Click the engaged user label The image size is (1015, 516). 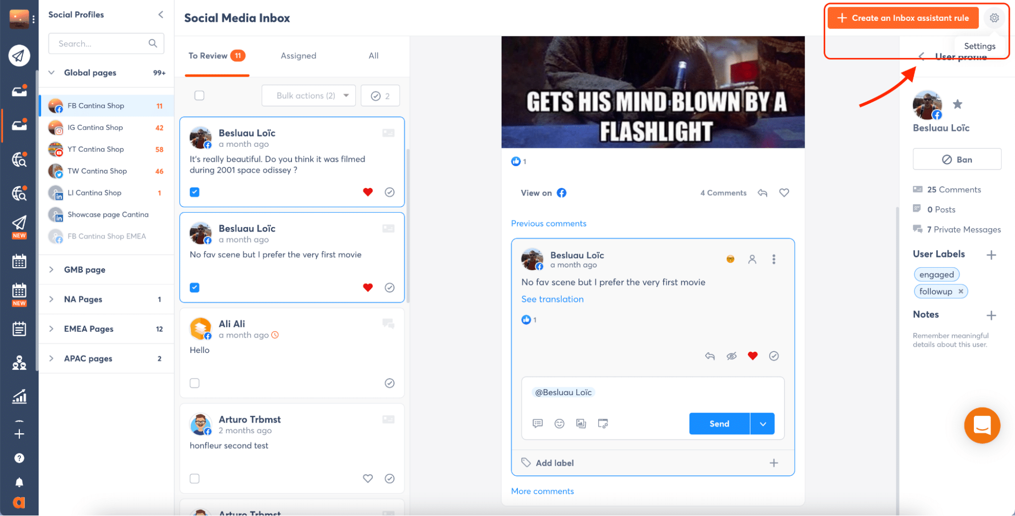[936, 275]
